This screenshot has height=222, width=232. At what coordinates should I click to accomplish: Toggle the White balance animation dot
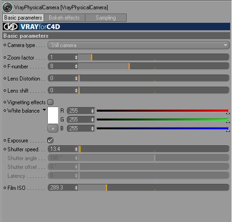pos(5,111)
